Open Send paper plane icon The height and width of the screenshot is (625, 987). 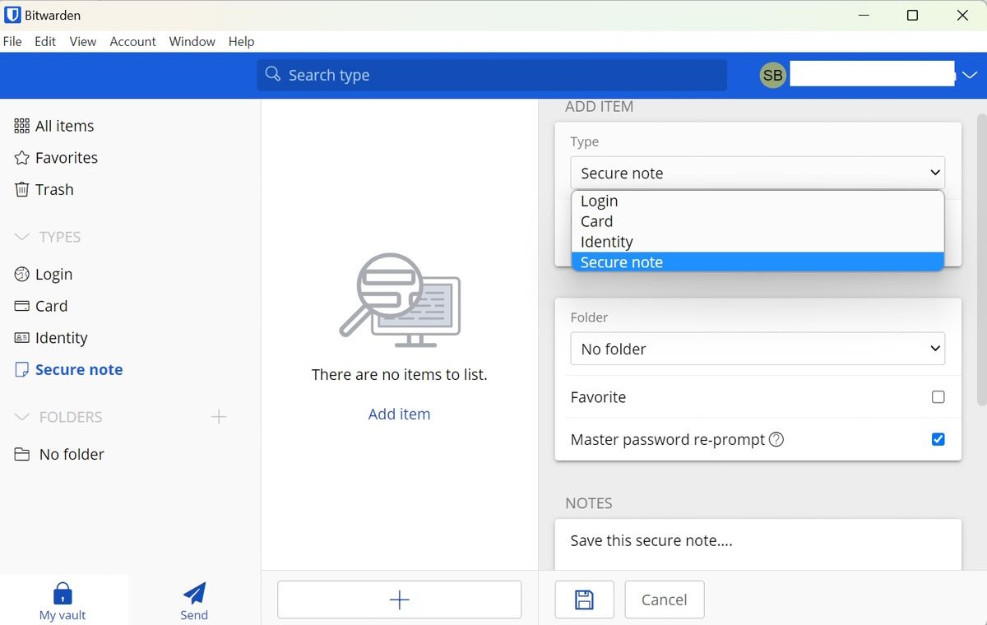(x=194, y=593)
